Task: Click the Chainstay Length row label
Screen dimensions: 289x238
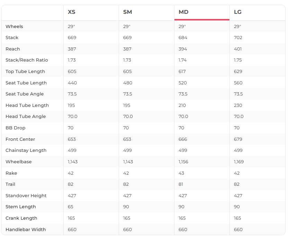Action: 26,150
